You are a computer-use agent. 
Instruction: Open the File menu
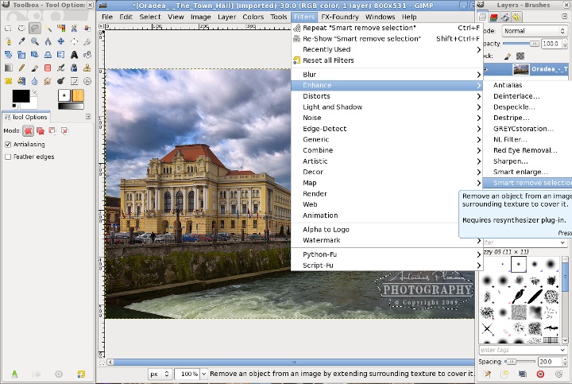[x=107, y=17]
